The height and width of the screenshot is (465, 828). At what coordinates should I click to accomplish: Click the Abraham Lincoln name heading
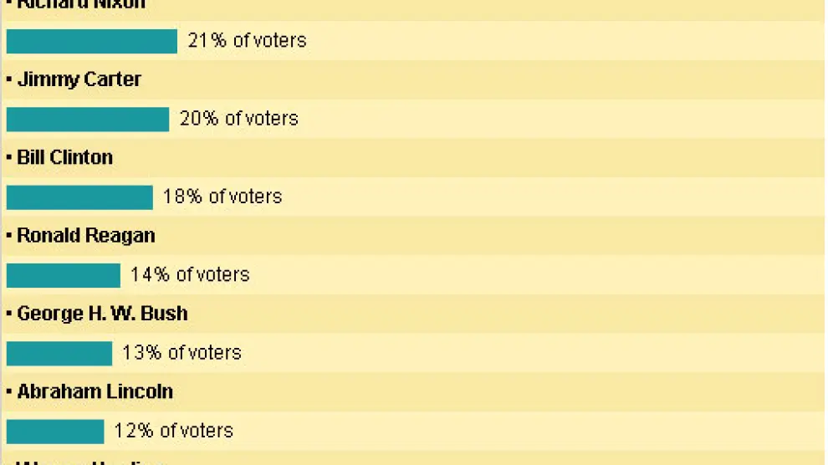click(x=95, y=392)
